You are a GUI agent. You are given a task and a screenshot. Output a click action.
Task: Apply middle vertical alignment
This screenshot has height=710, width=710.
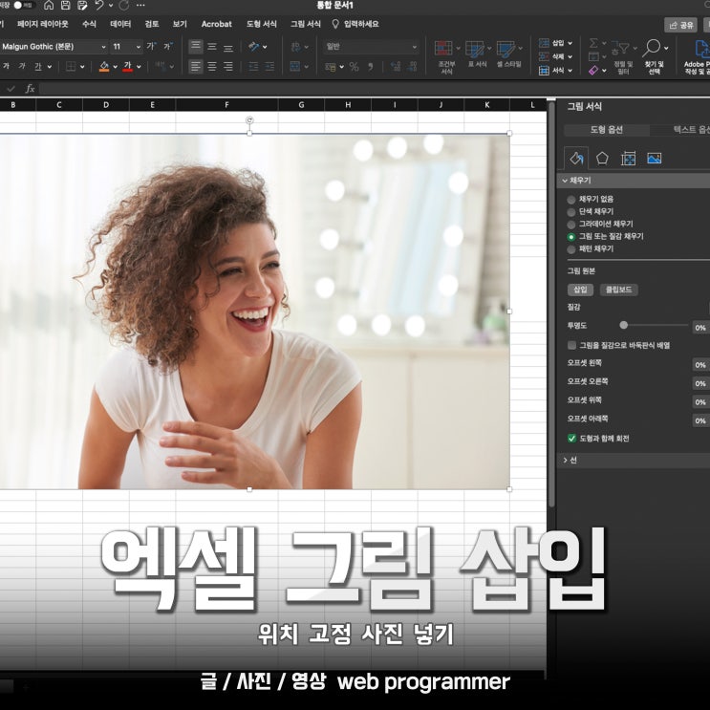point(212,46)
